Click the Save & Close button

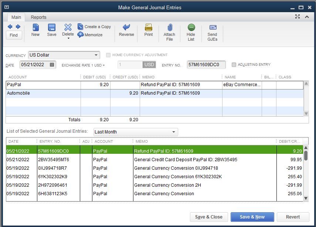coord(209,217)
